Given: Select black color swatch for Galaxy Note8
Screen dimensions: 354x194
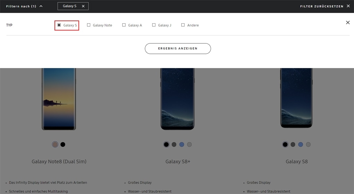Looking at the screenshot, I should (63, 144).
